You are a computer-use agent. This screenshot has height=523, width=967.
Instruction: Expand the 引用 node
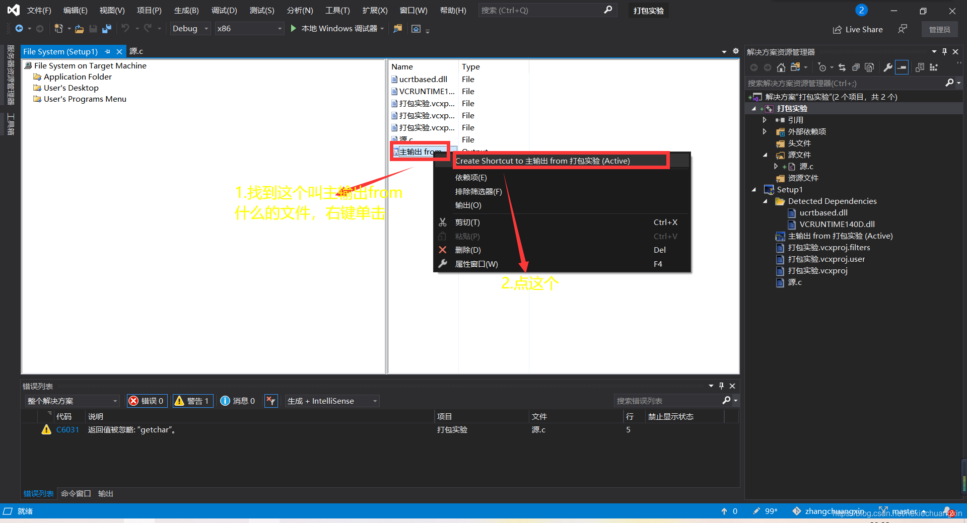tap(765, 120)
